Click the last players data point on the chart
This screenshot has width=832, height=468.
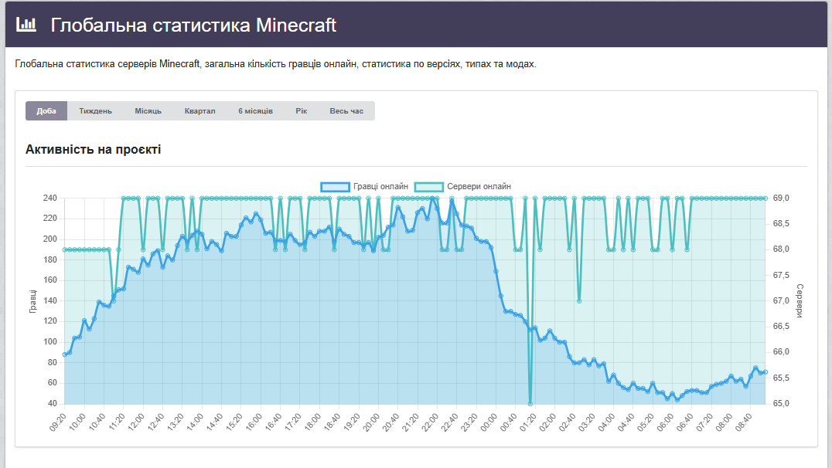tap(766, 372)
